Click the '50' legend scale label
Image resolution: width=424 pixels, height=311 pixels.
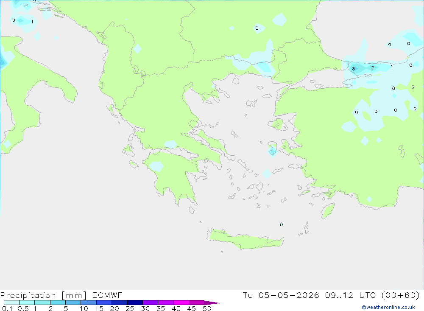(x=207, y=308)
